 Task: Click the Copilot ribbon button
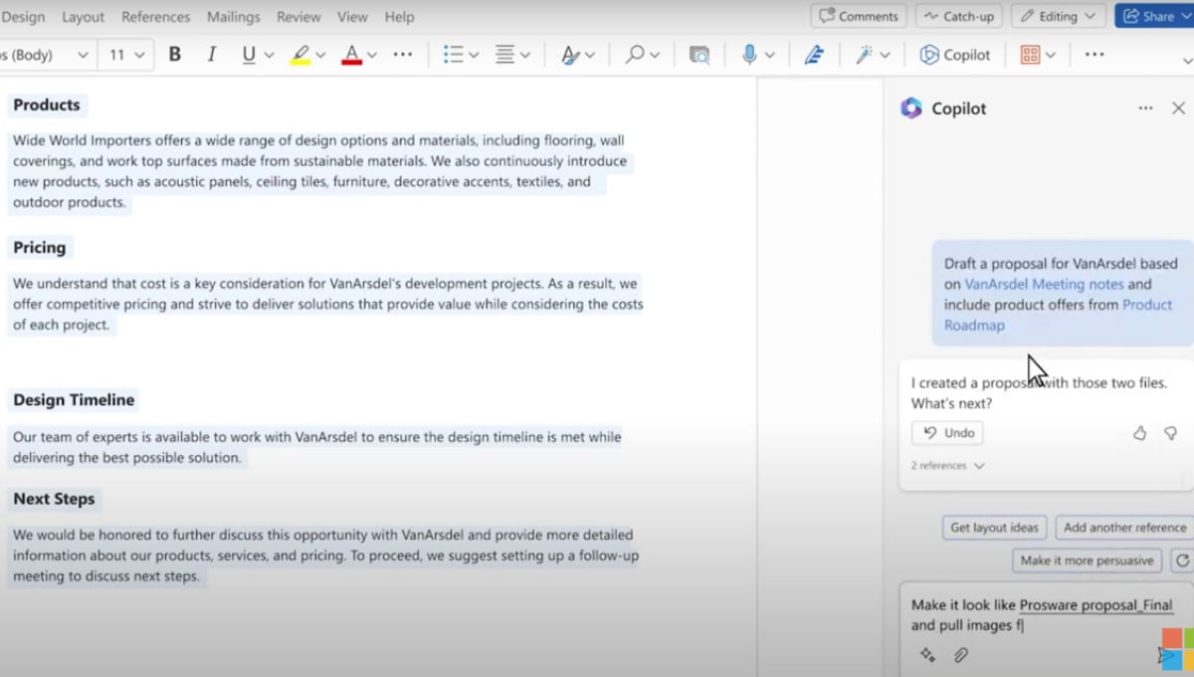955,55
